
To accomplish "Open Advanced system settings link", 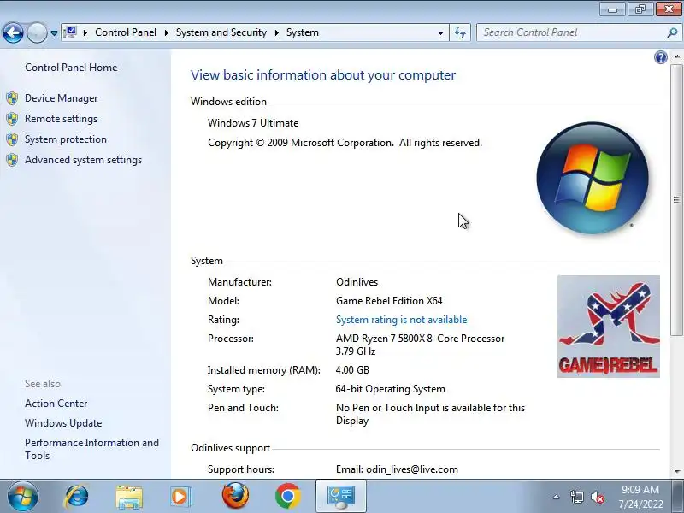I will click(83, 160).
